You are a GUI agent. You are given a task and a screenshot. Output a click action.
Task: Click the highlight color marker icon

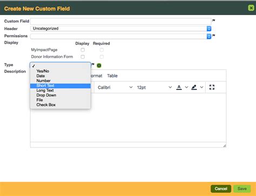pos(194,87)
